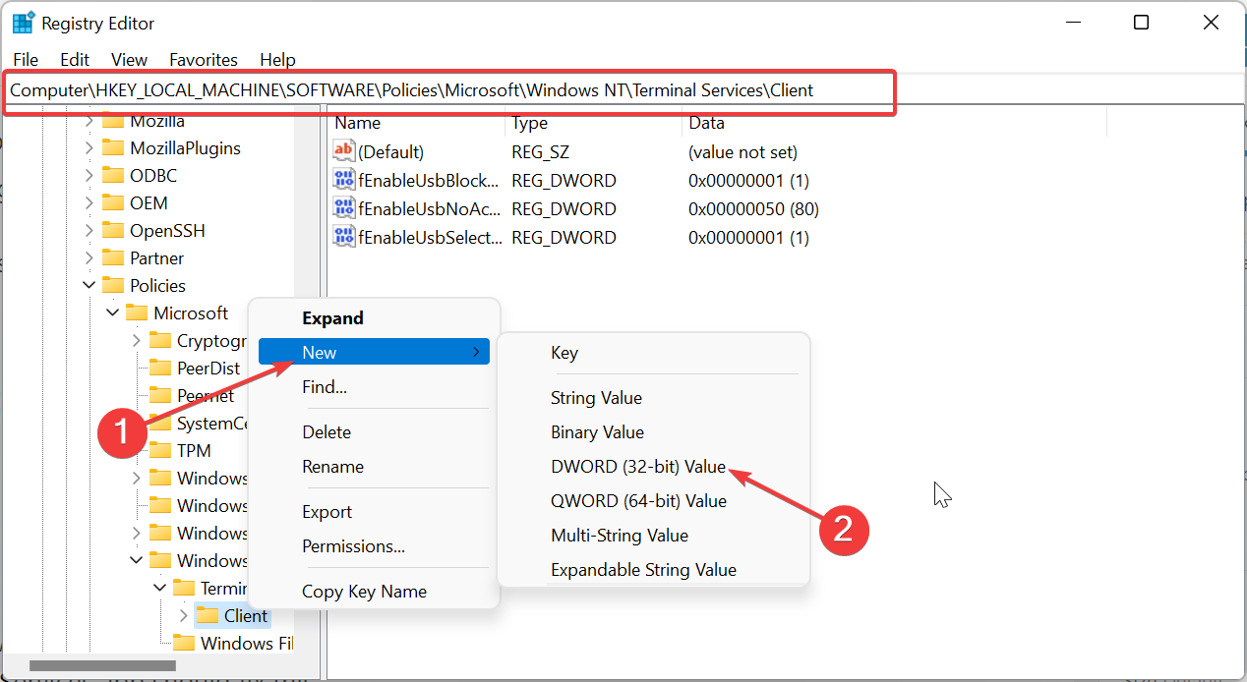
Task: Collapse the Policies key
Action: point(89,286)
